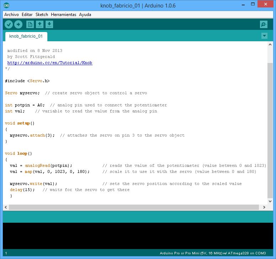Open the Sketch menu

point(42,15)
